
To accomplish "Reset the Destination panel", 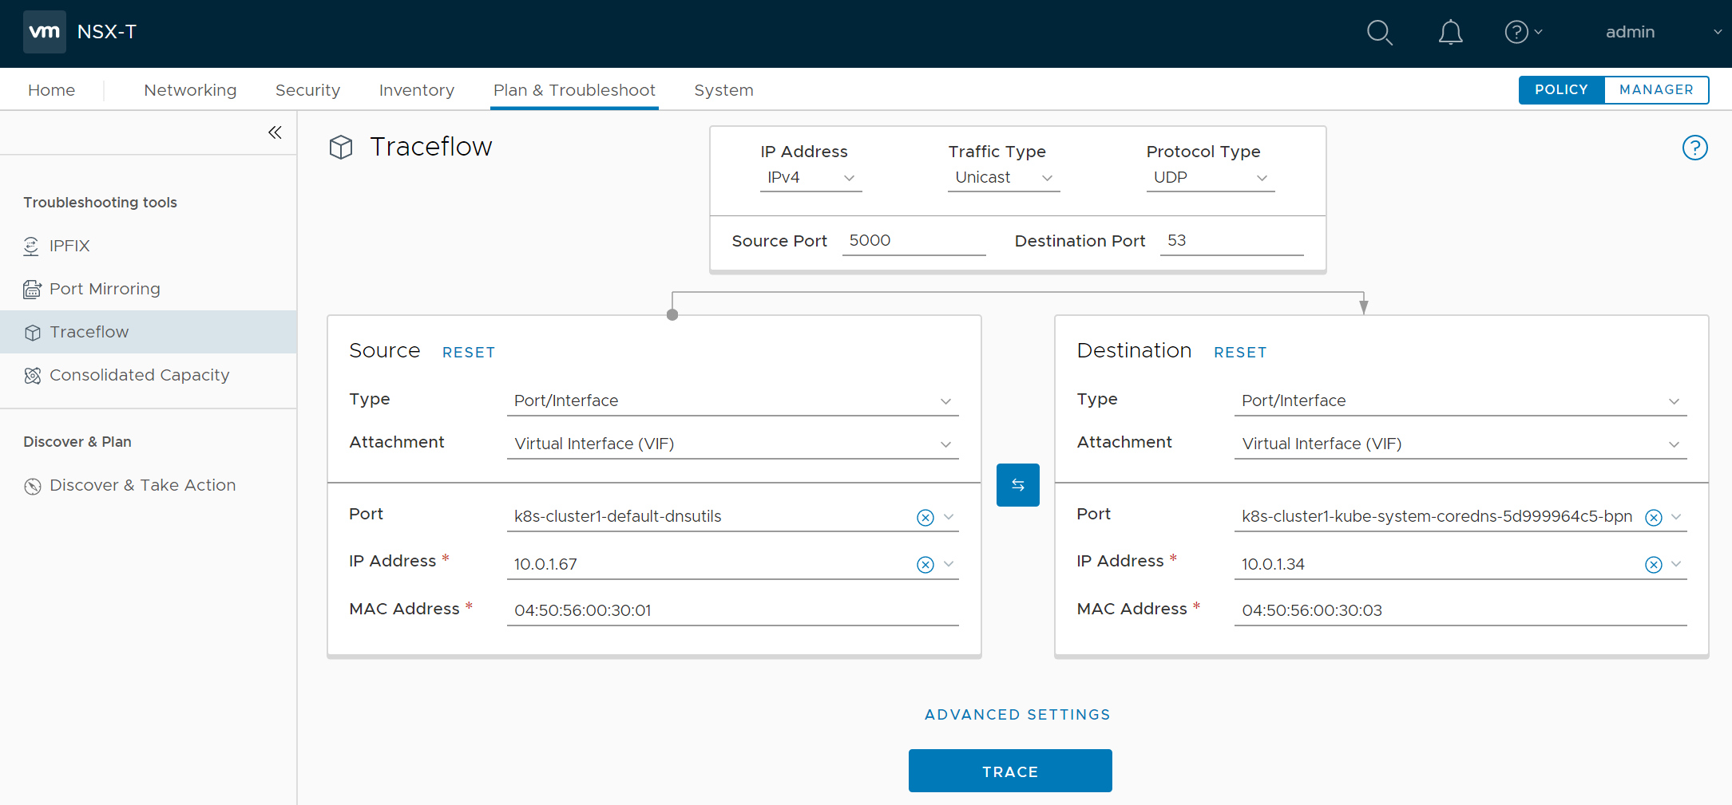I will coord(1239,353).
